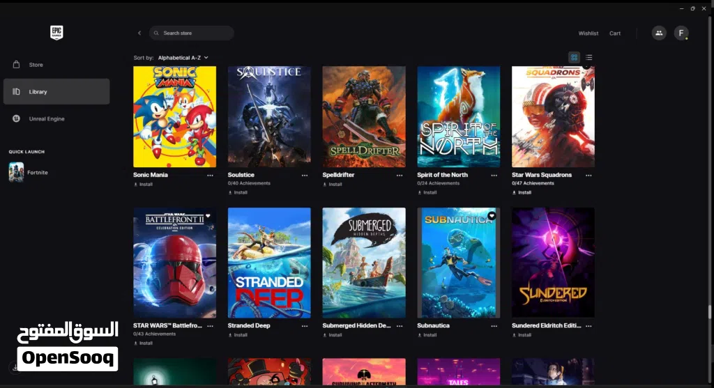Open more options for Sonic Mania

tap(210, 176)
